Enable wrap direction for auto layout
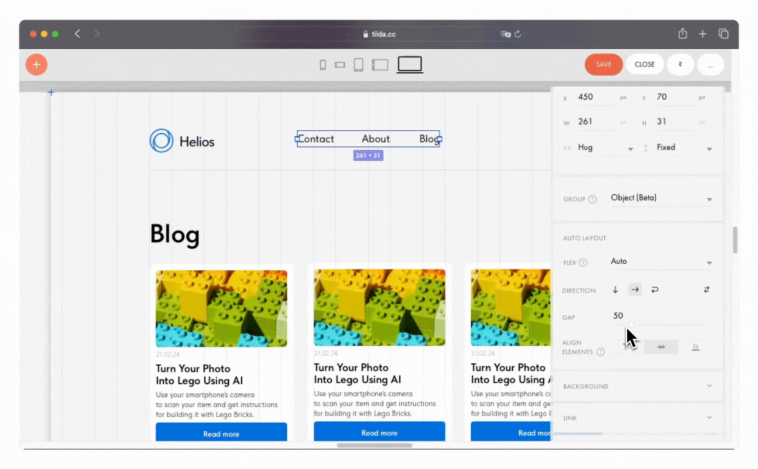758x469 pixels. point(655,289)
